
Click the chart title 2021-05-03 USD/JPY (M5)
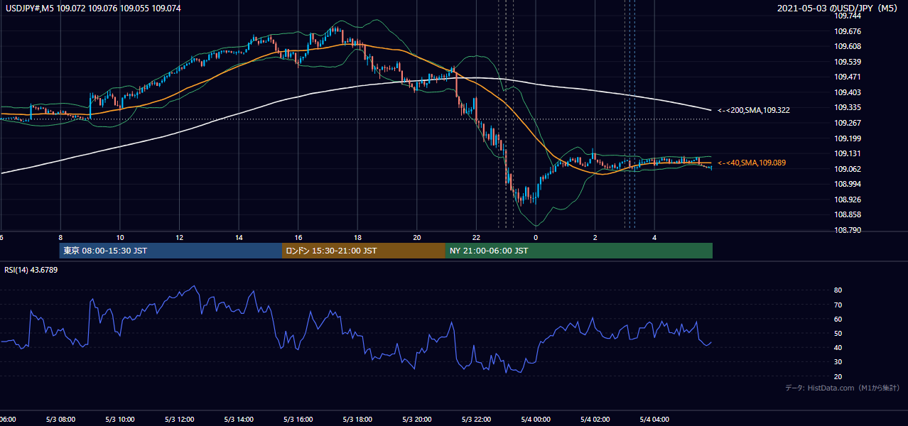(838, 9)
